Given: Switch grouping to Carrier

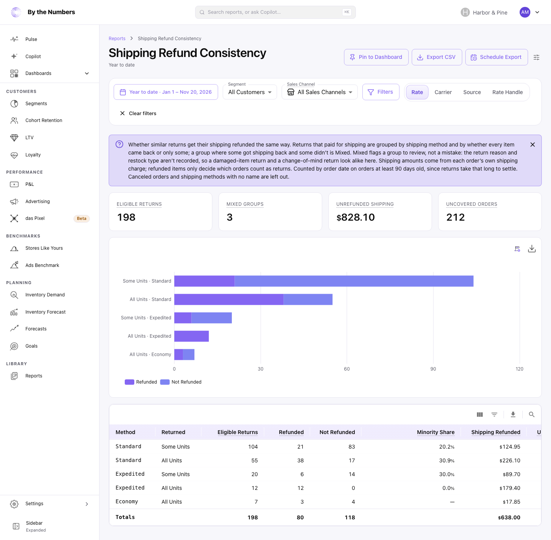Looking at the screenshot, I should point(443,92).
